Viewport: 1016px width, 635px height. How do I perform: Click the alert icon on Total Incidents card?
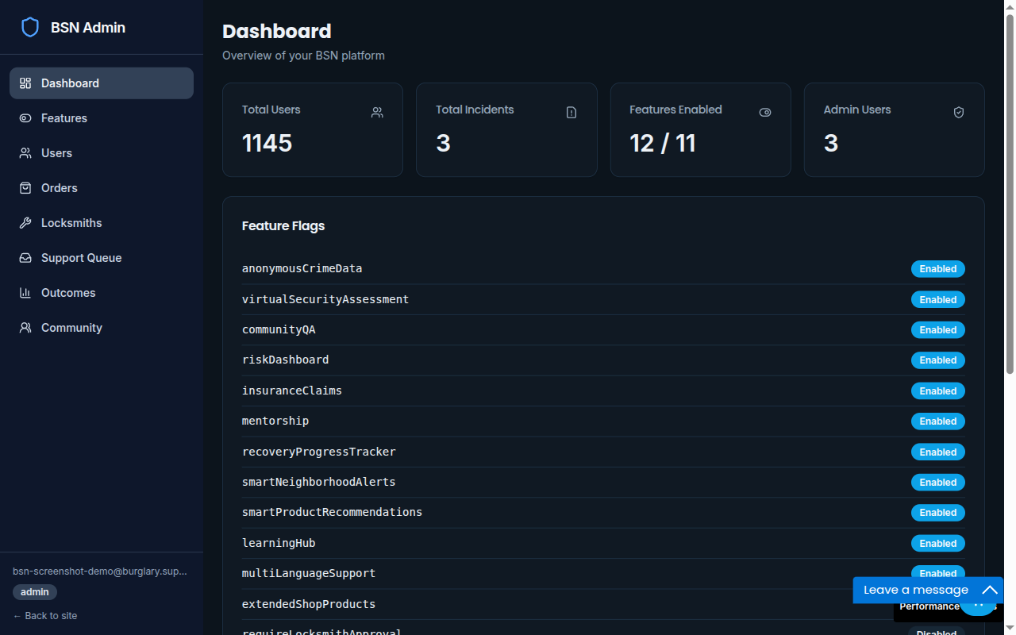tap(571, 113)
